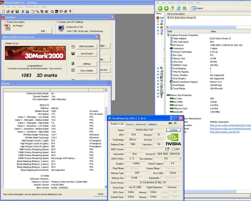Screen dimensions: 251x201
Task: Click the Details list vertical scrollbar up arrow
Action: (106, 90)
